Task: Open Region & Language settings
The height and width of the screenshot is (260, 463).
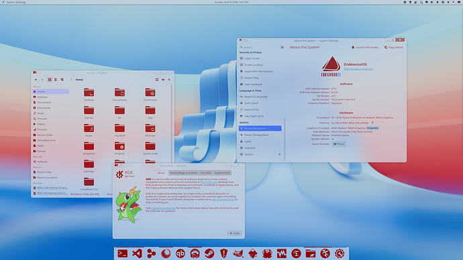Action: [260, 96]
